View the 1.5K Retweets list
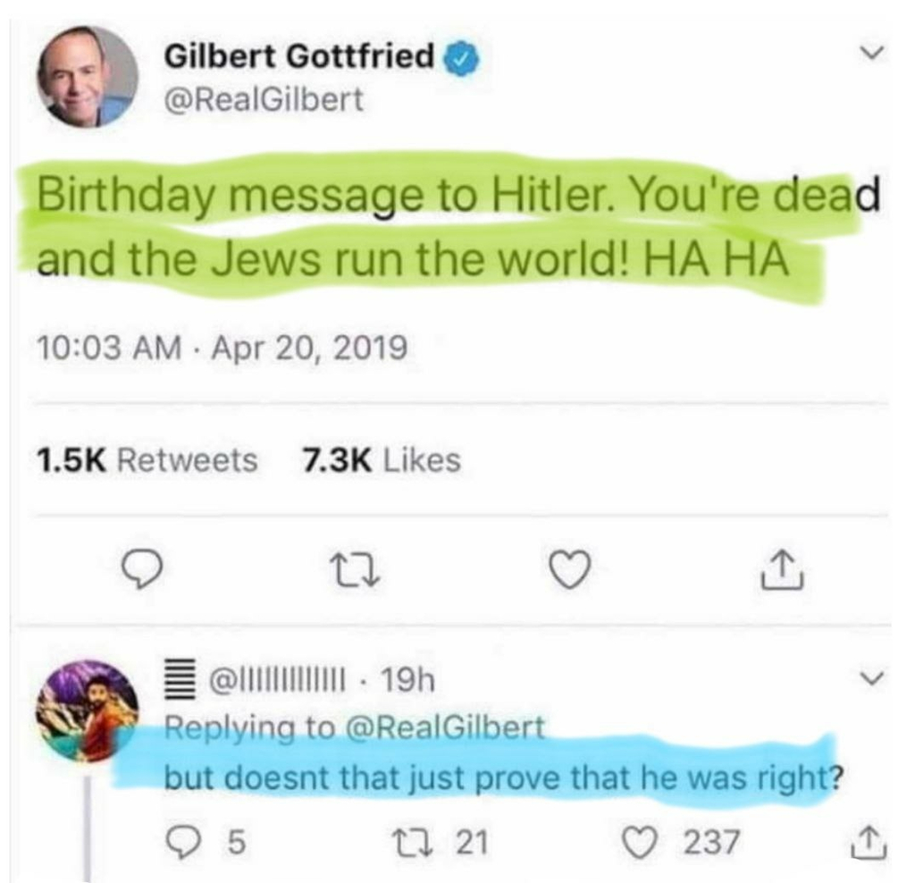Screen dimensions: 907x883 (x=147, y=460)
